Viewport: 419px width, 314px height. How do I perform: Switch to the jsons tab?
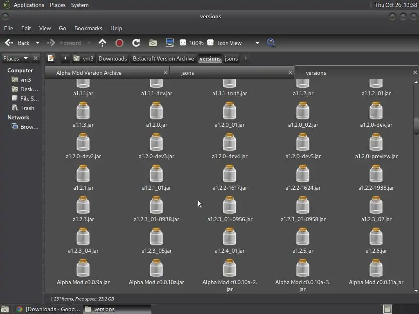pos(187,73)
